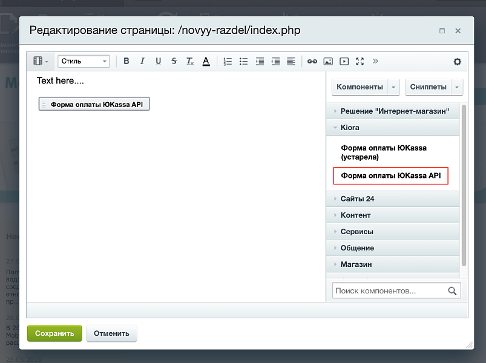Underline the selected text
Viewport: 486px width, 363px height.
(x=158, y=61)
